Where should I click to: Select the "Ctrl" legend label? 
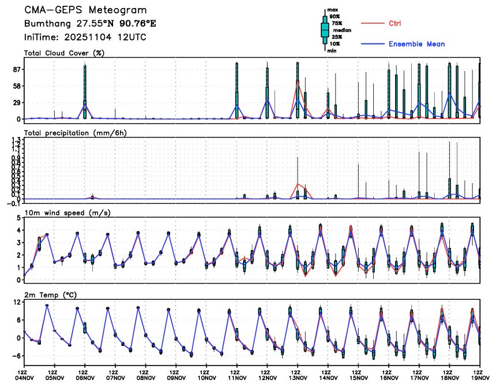tap(395, 23)
